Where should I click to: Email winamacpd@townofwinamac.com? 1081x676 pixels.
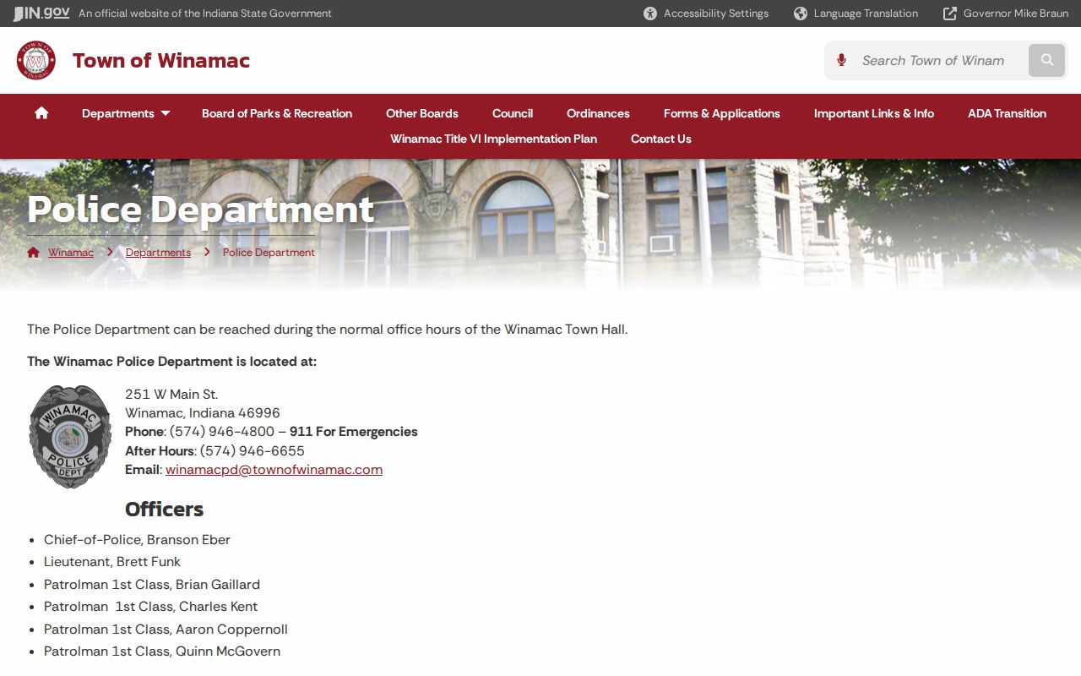pyautogui.click(x=274, y=470)
